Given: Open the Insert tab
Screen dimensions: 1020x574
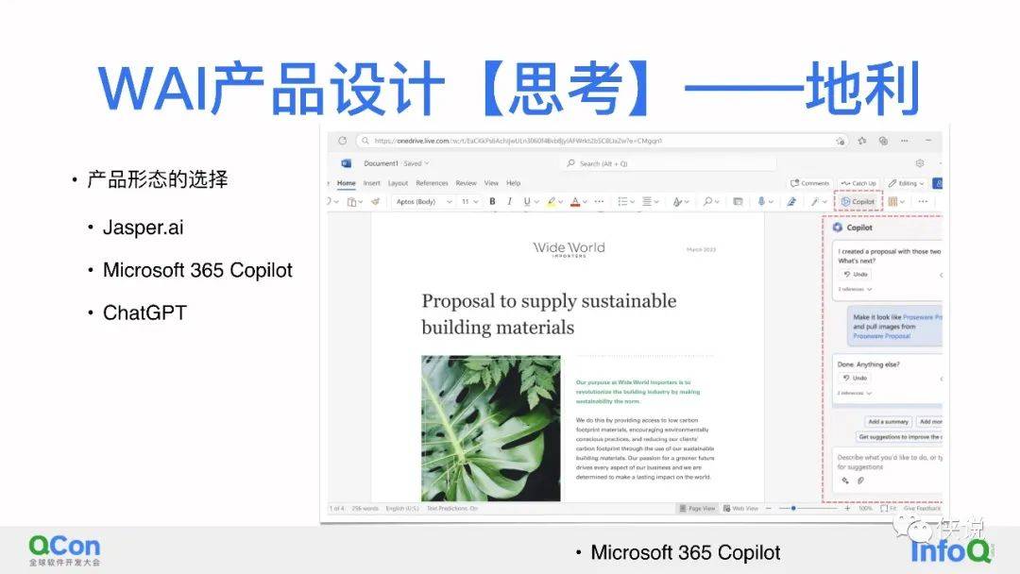Looking at the screenshot, I should click(371, 183).
